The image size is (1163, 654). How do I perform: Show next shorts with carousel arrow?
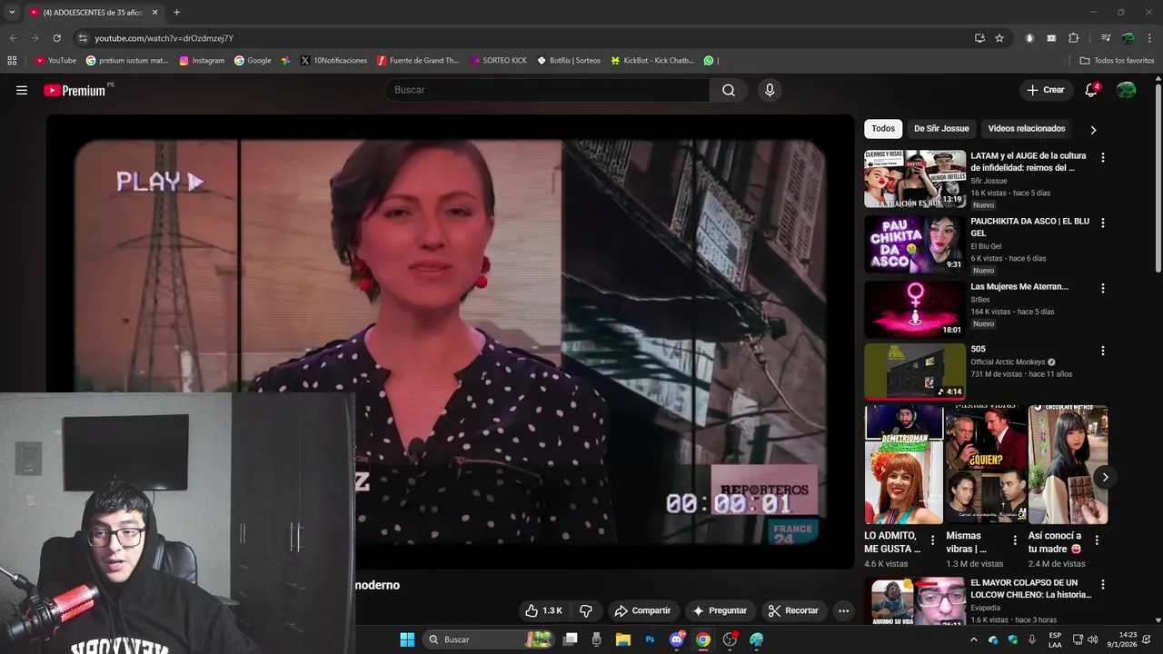(x=1105, y=477)
